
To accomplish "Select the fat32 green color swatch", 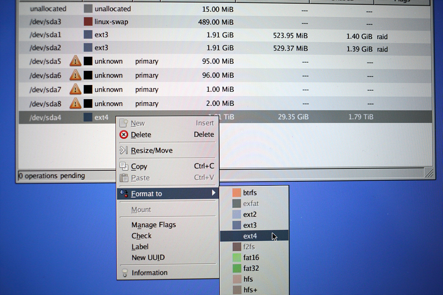I will 237,268.
